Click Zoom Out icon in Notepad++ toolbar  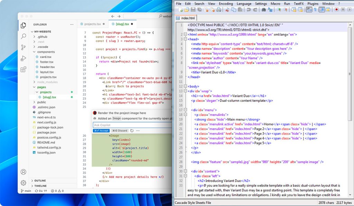point(285,9)
